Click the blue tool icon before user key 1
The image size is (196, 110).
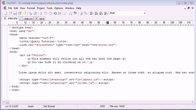[x=86, y=13]
